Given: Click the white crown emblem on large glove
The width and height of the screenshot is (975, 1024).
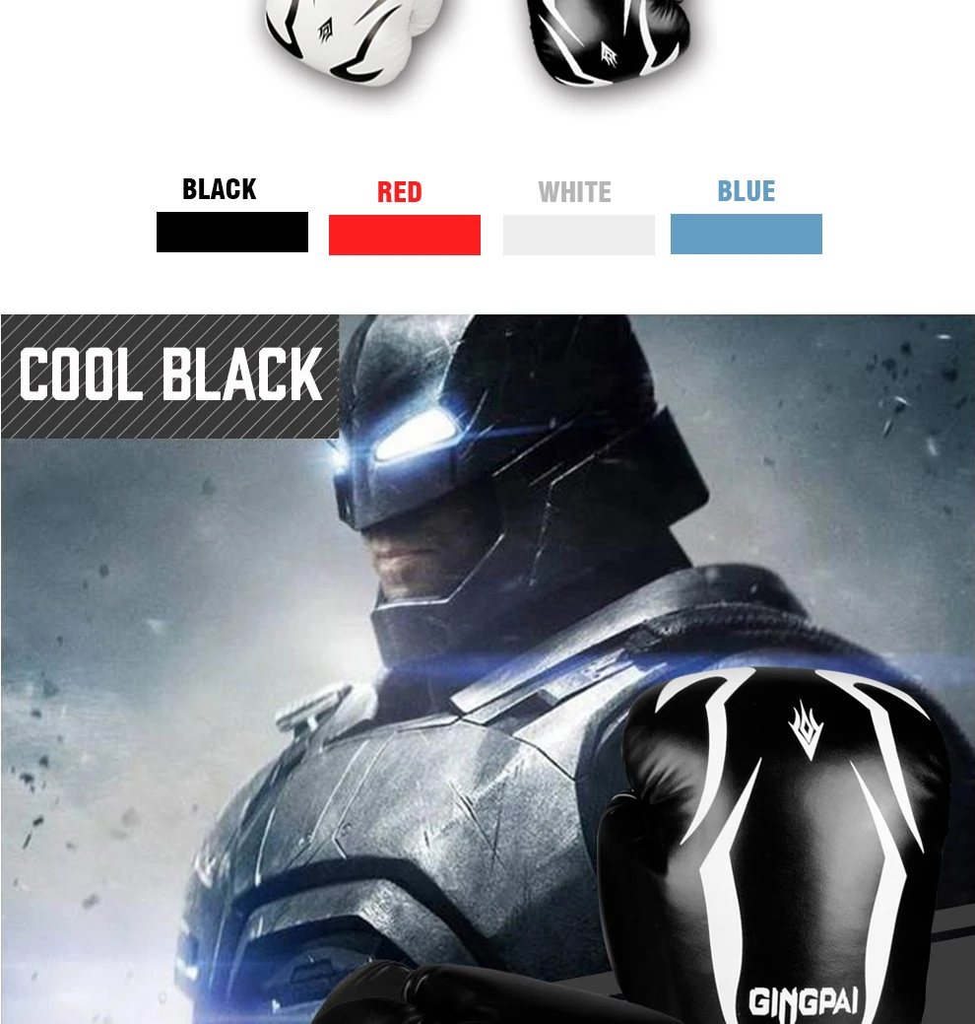Looking at the screenshot, I should pyautogui.click(x=806, y=729).
